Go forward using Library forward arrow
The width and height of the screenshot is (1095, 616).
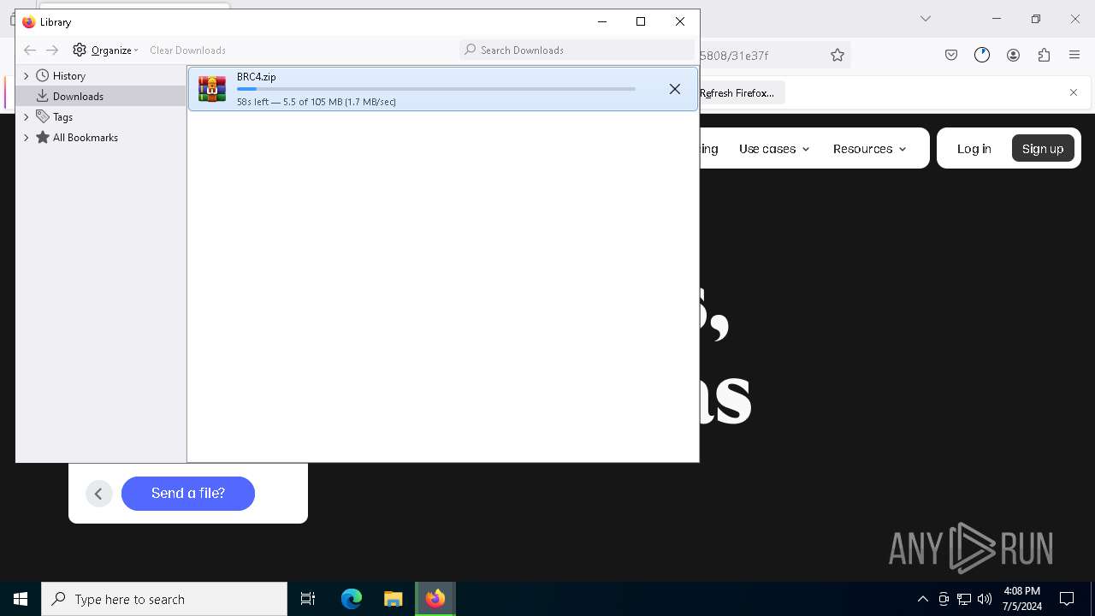point(52,50)
